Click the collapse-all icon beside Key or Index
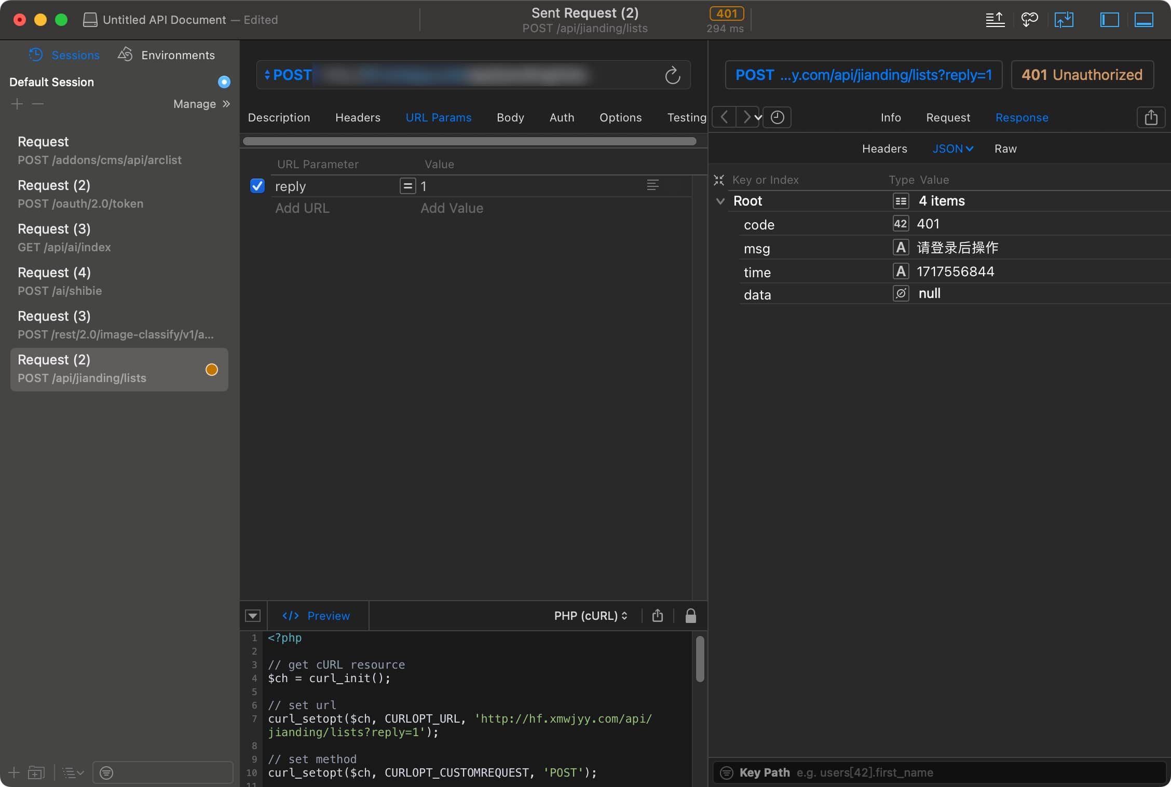 click(x=719, y=180)
